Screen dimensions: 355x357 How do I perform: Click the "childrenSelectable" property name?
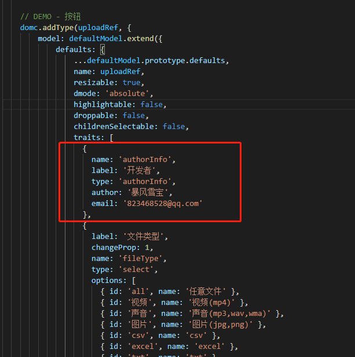pos(116,126)
